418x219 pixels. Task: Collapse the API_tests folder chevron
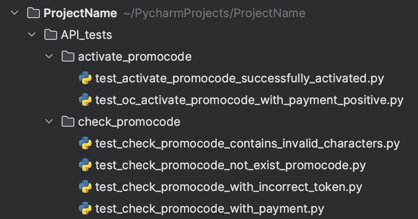click(32, 34)
